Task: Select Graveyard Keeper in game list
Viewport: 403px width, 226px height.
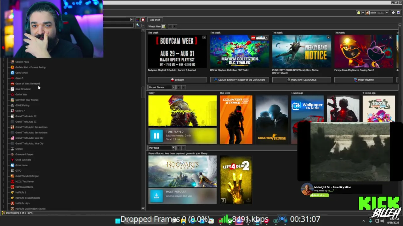Action: (25, 154)
